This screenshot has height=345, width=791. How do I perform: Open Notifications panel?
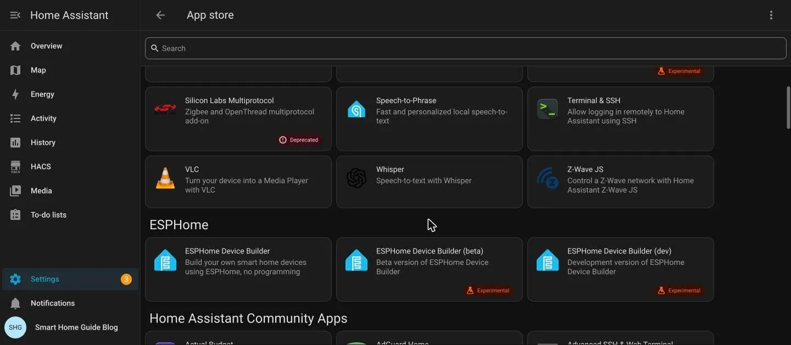point(70,303)
